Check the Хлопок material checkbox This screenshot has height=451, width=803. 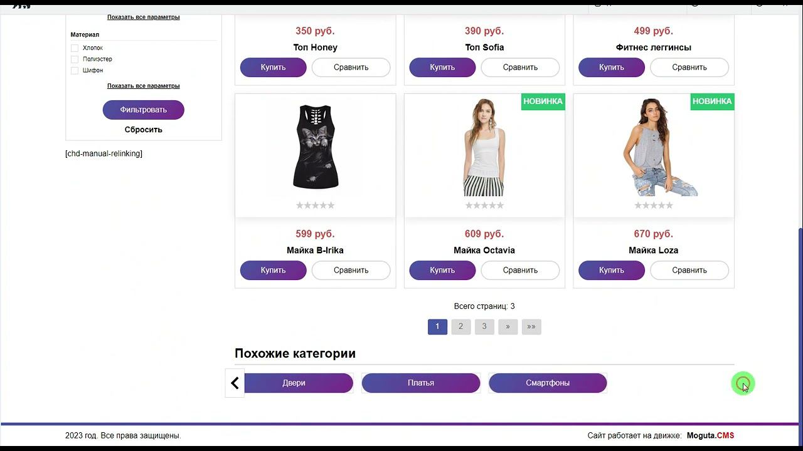pos(75,48)
